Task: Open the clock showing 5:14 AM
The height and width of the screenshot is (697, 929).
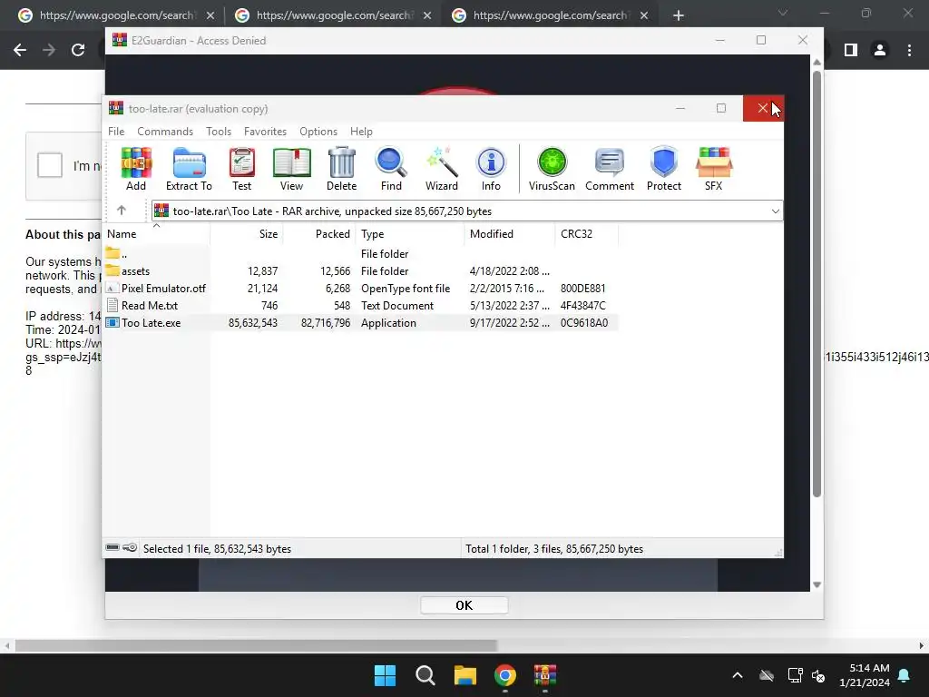Action: pyautogui.click(x=865, y=675)
